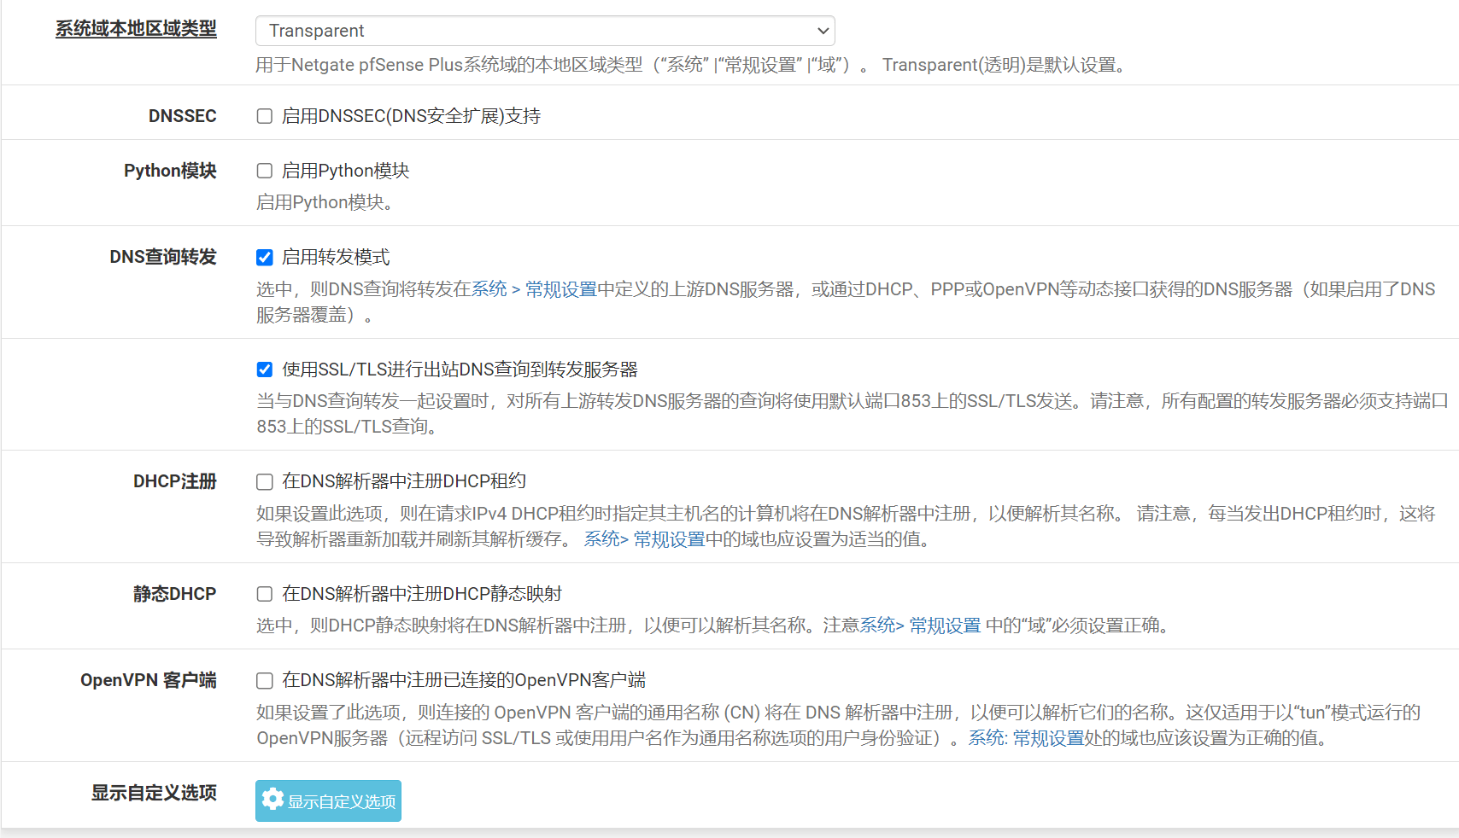Open 系统 > 常规设置 link under DNS查询转发
Viewport: 1459px width, 838px height.
[x=534, y=289]
